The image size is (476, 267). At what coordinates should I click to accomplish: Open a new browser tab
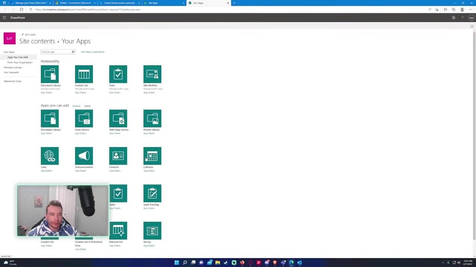click(234, 3)
